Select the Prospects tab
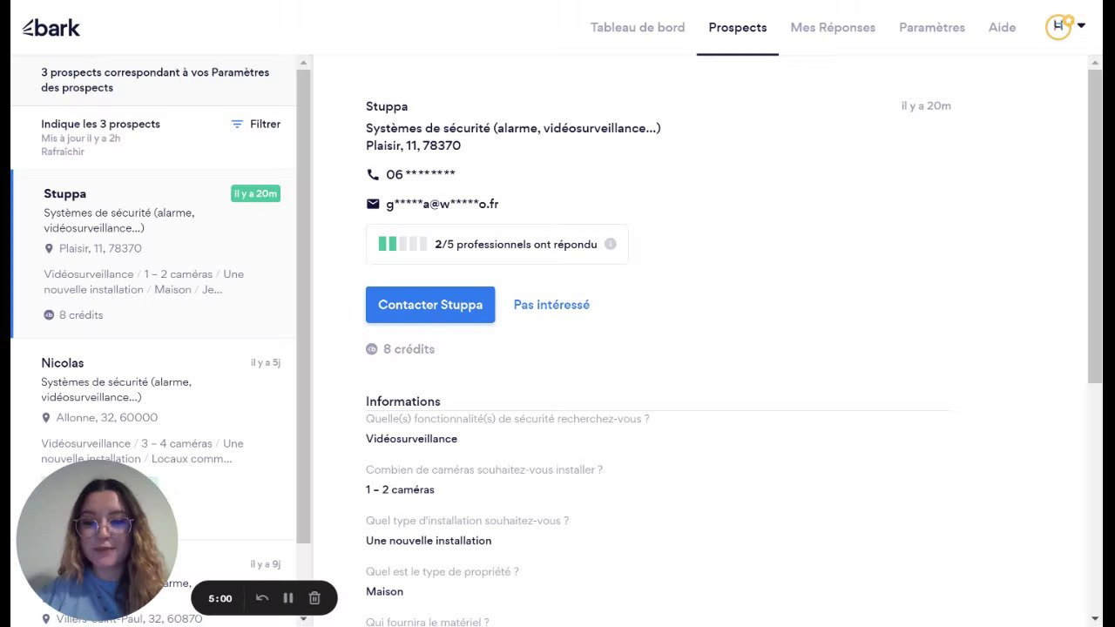 click(738, 28)
